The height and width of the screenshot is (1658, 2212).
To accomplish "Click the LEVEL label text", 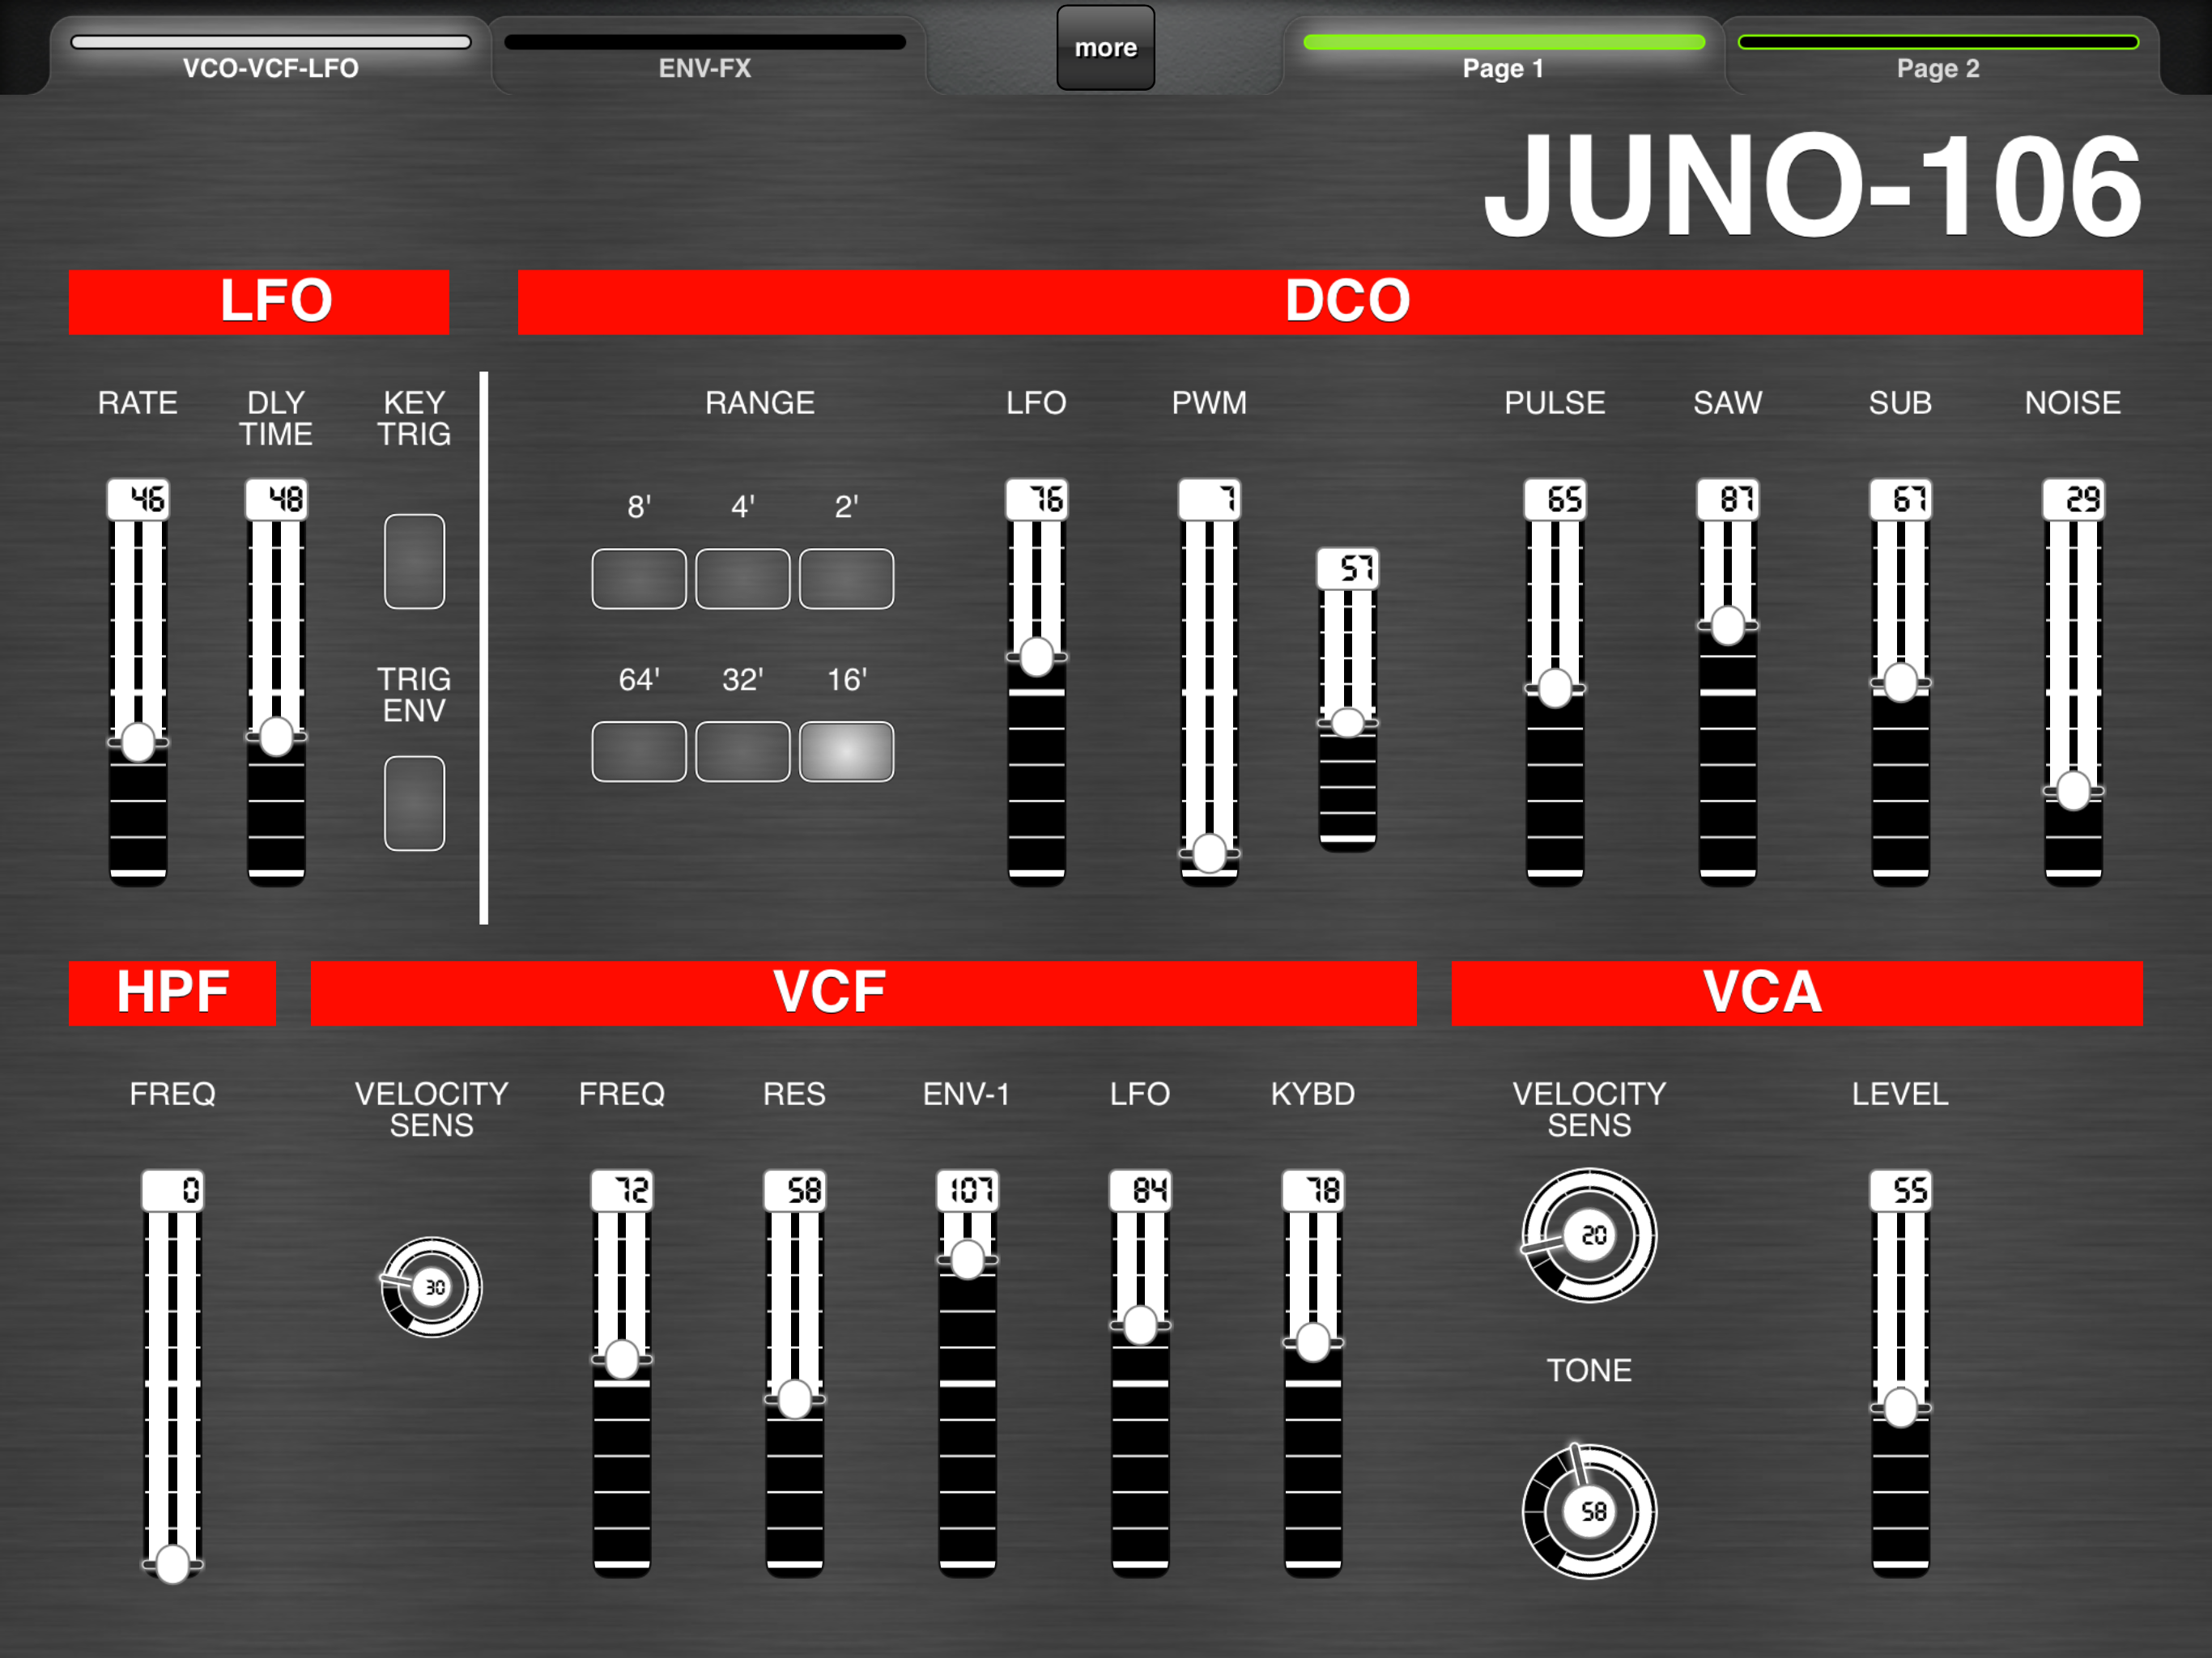I will pos(1901,1094).
